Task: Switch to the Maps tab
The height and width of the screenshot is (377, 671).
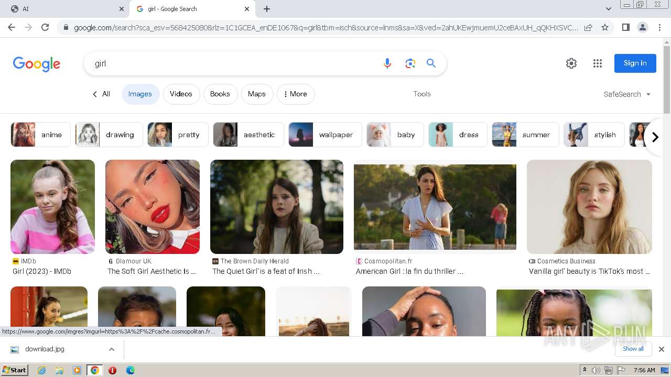Action: pos(257,94)
